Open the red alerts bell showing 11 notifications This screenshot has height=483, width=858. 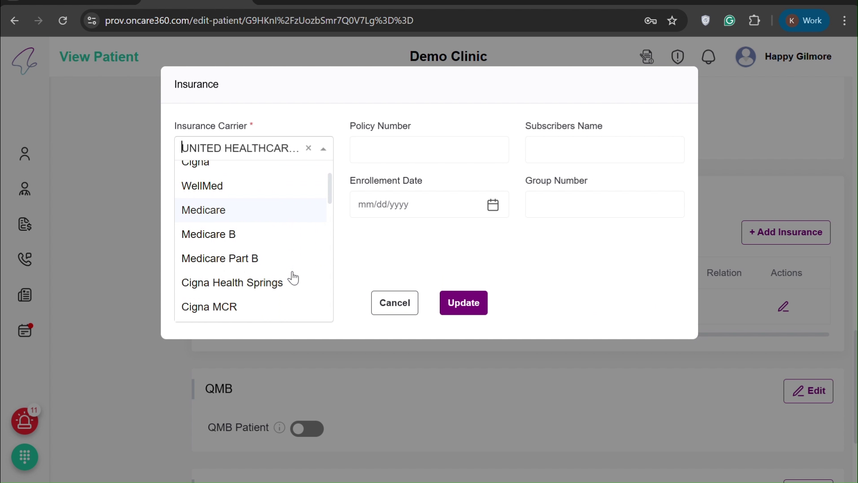[25, 422]
